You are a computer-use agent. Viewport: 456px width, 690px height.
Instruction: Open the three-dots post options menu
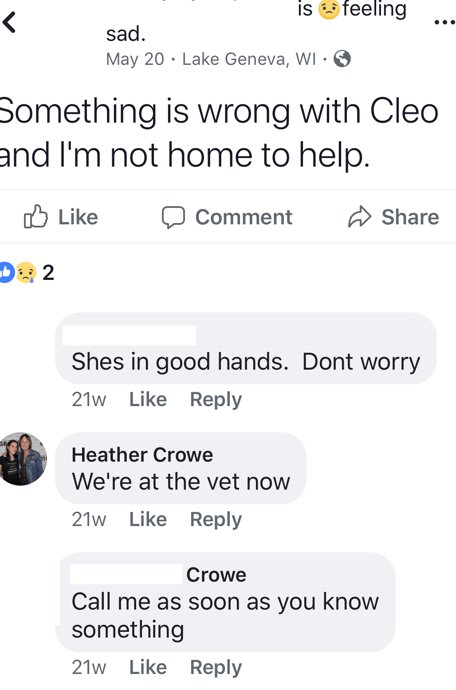(445, 22)
